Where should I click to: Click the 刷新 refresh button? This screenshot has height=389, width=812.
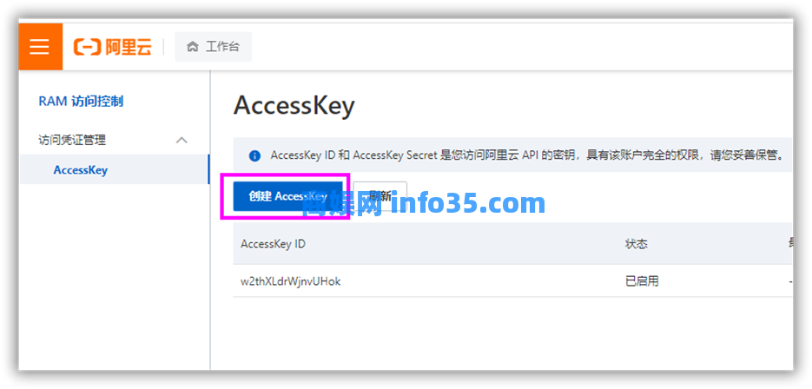pos(380,196)
